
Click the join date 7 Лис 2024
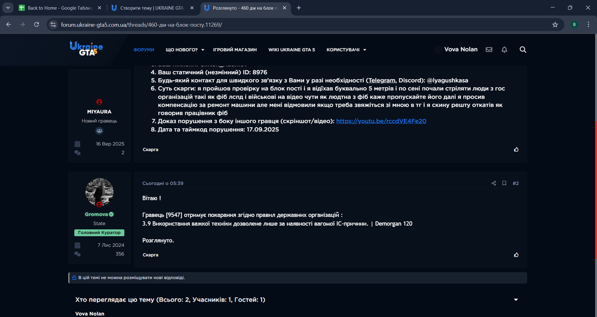pyautogui.click(x=111, y=245)
